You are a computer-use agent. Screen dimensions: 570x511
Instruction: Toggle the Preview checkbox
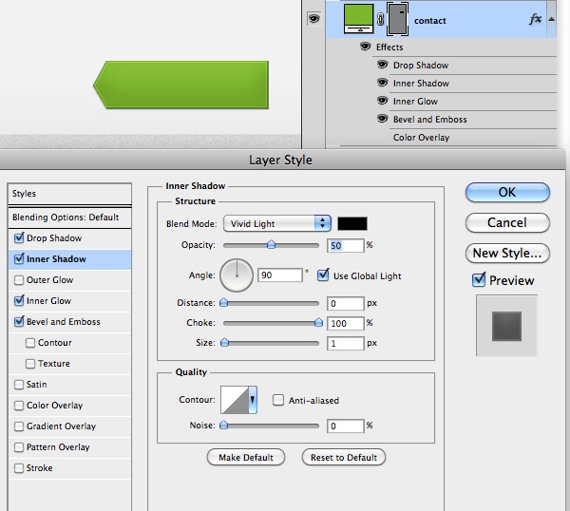click(479, 279)
